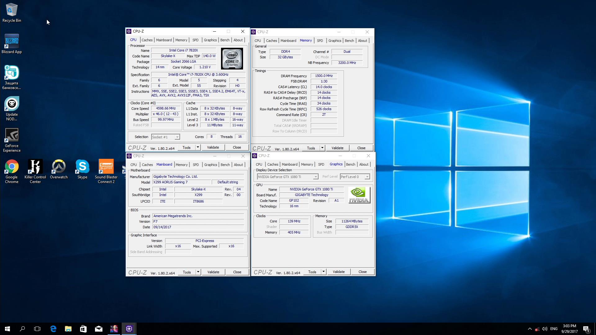The image size is (596, 335).
Task: Click the "Intel Core i7 7820X" processor name
Action: coord(183,51)
